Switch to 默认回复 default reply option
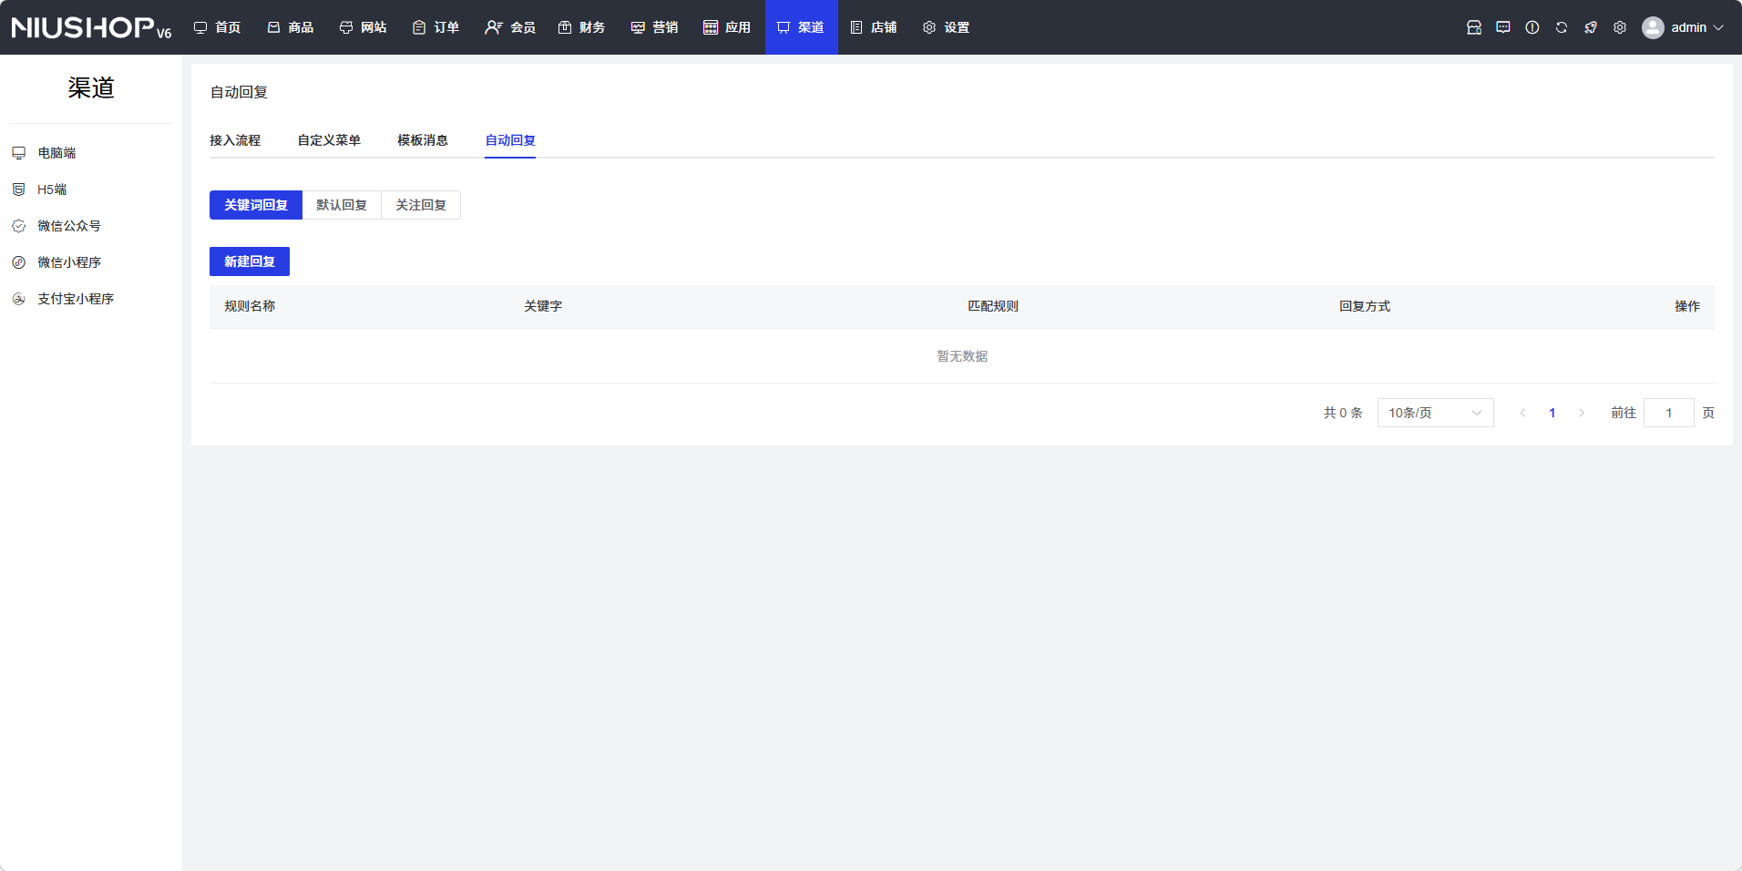Screen dimensions: 1742x871 coord(342,205)
